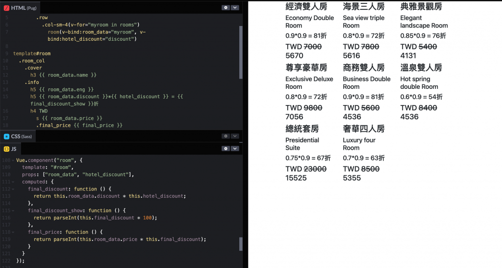This screenshot has height=268, width=502.
Task: Collapse code fold at line 115
Action: pos(13,211)
